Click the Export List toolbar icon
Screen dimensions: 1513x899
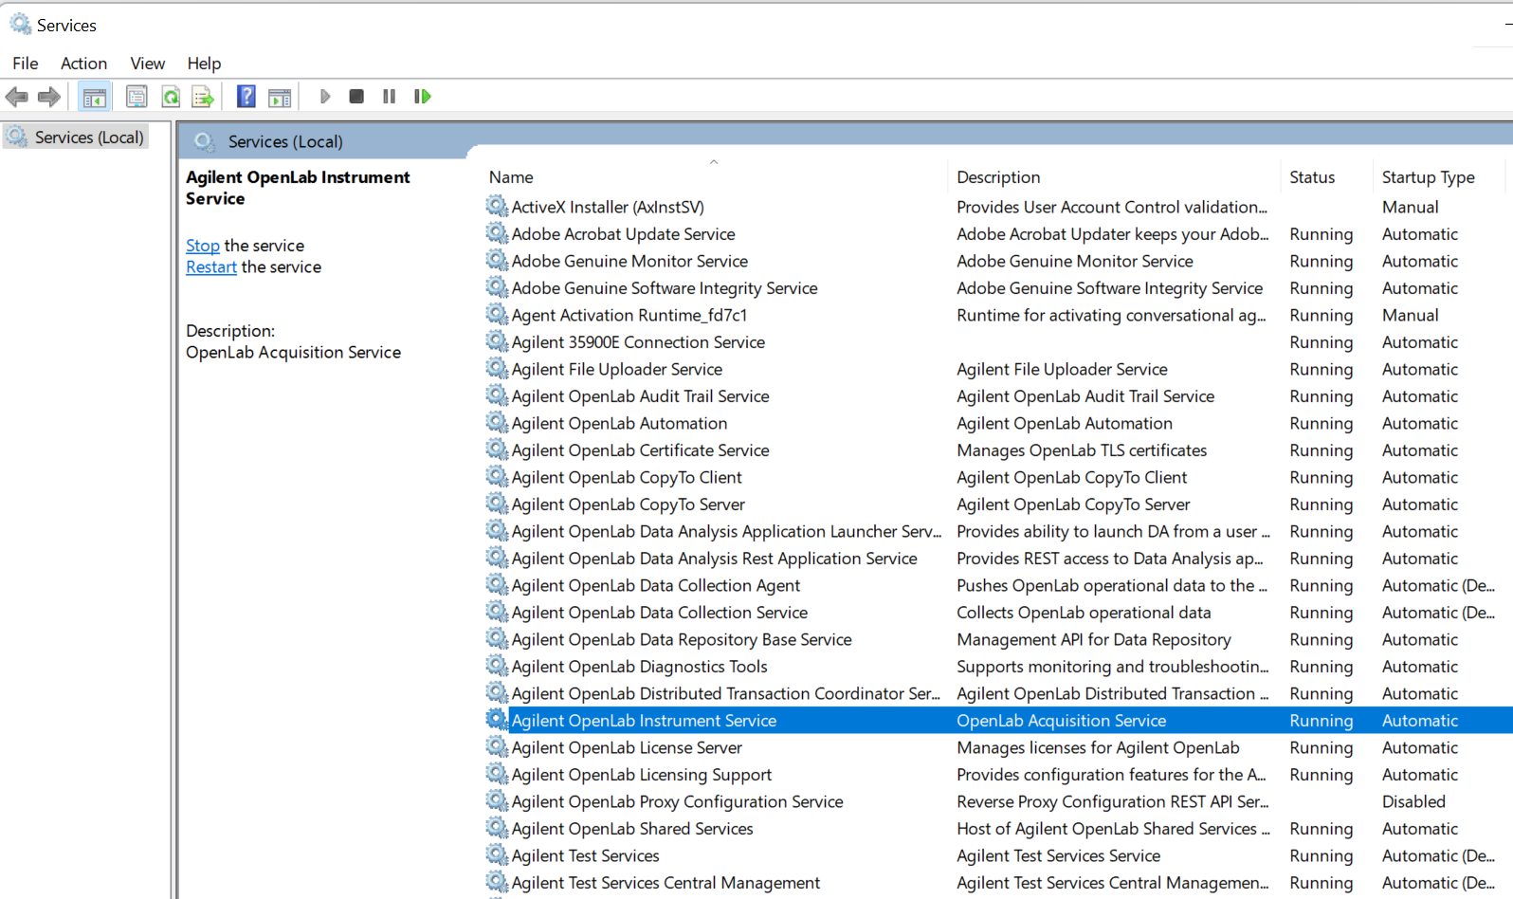click(203, 97)
